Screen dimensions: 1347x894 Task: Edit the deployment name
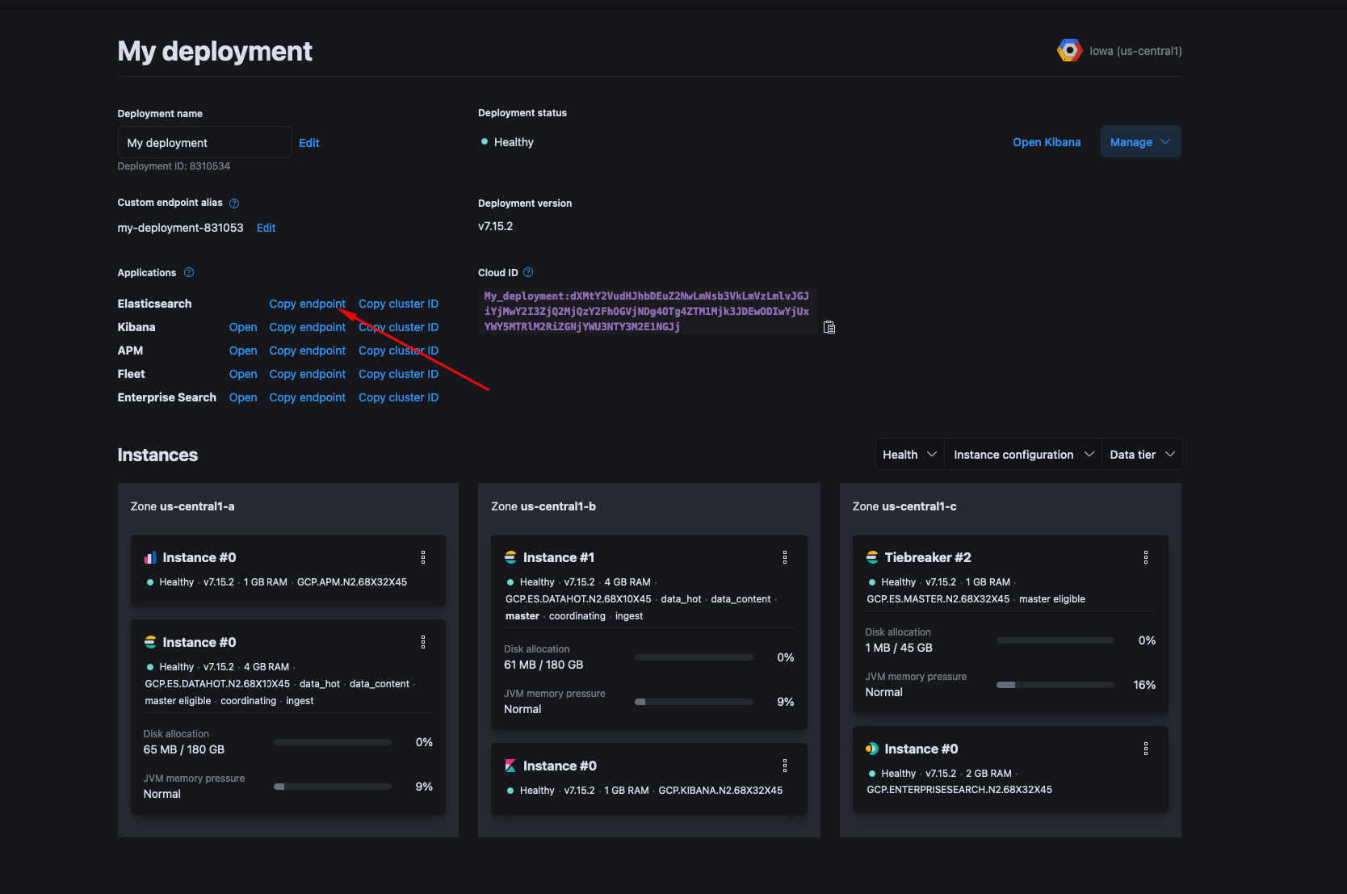click(x=309, y=143)
